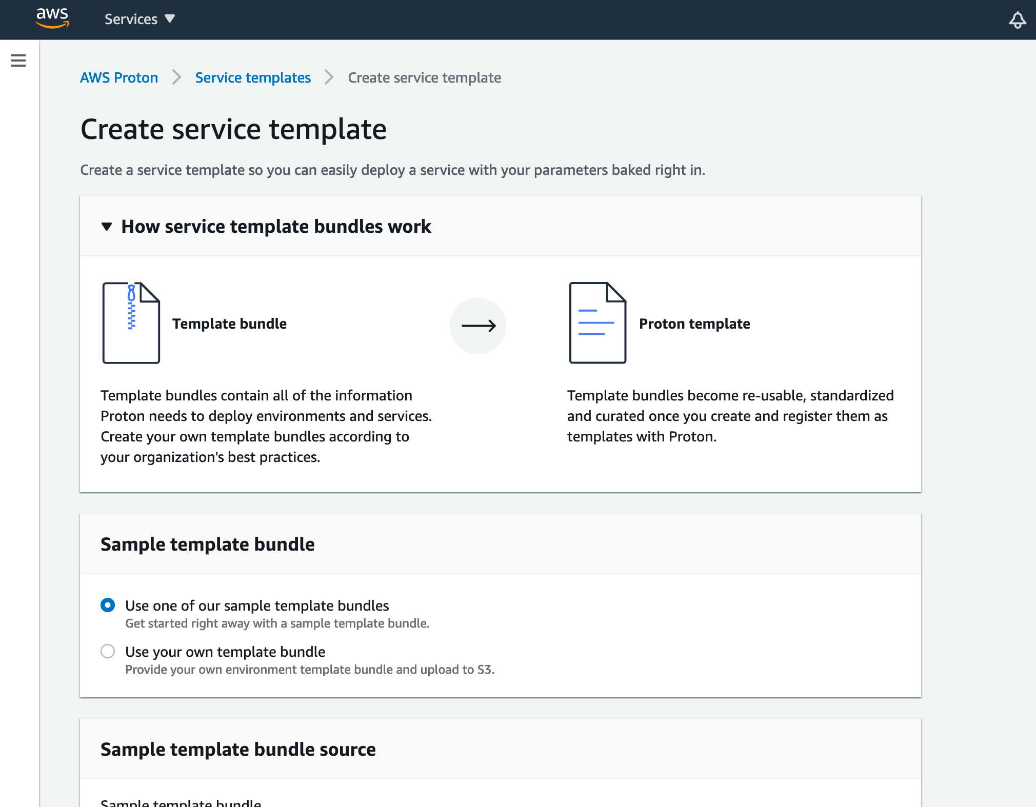The image size is (1036, 807).
Task: Collapse How service template bundles work section
Action: click(x=107, y=227)
